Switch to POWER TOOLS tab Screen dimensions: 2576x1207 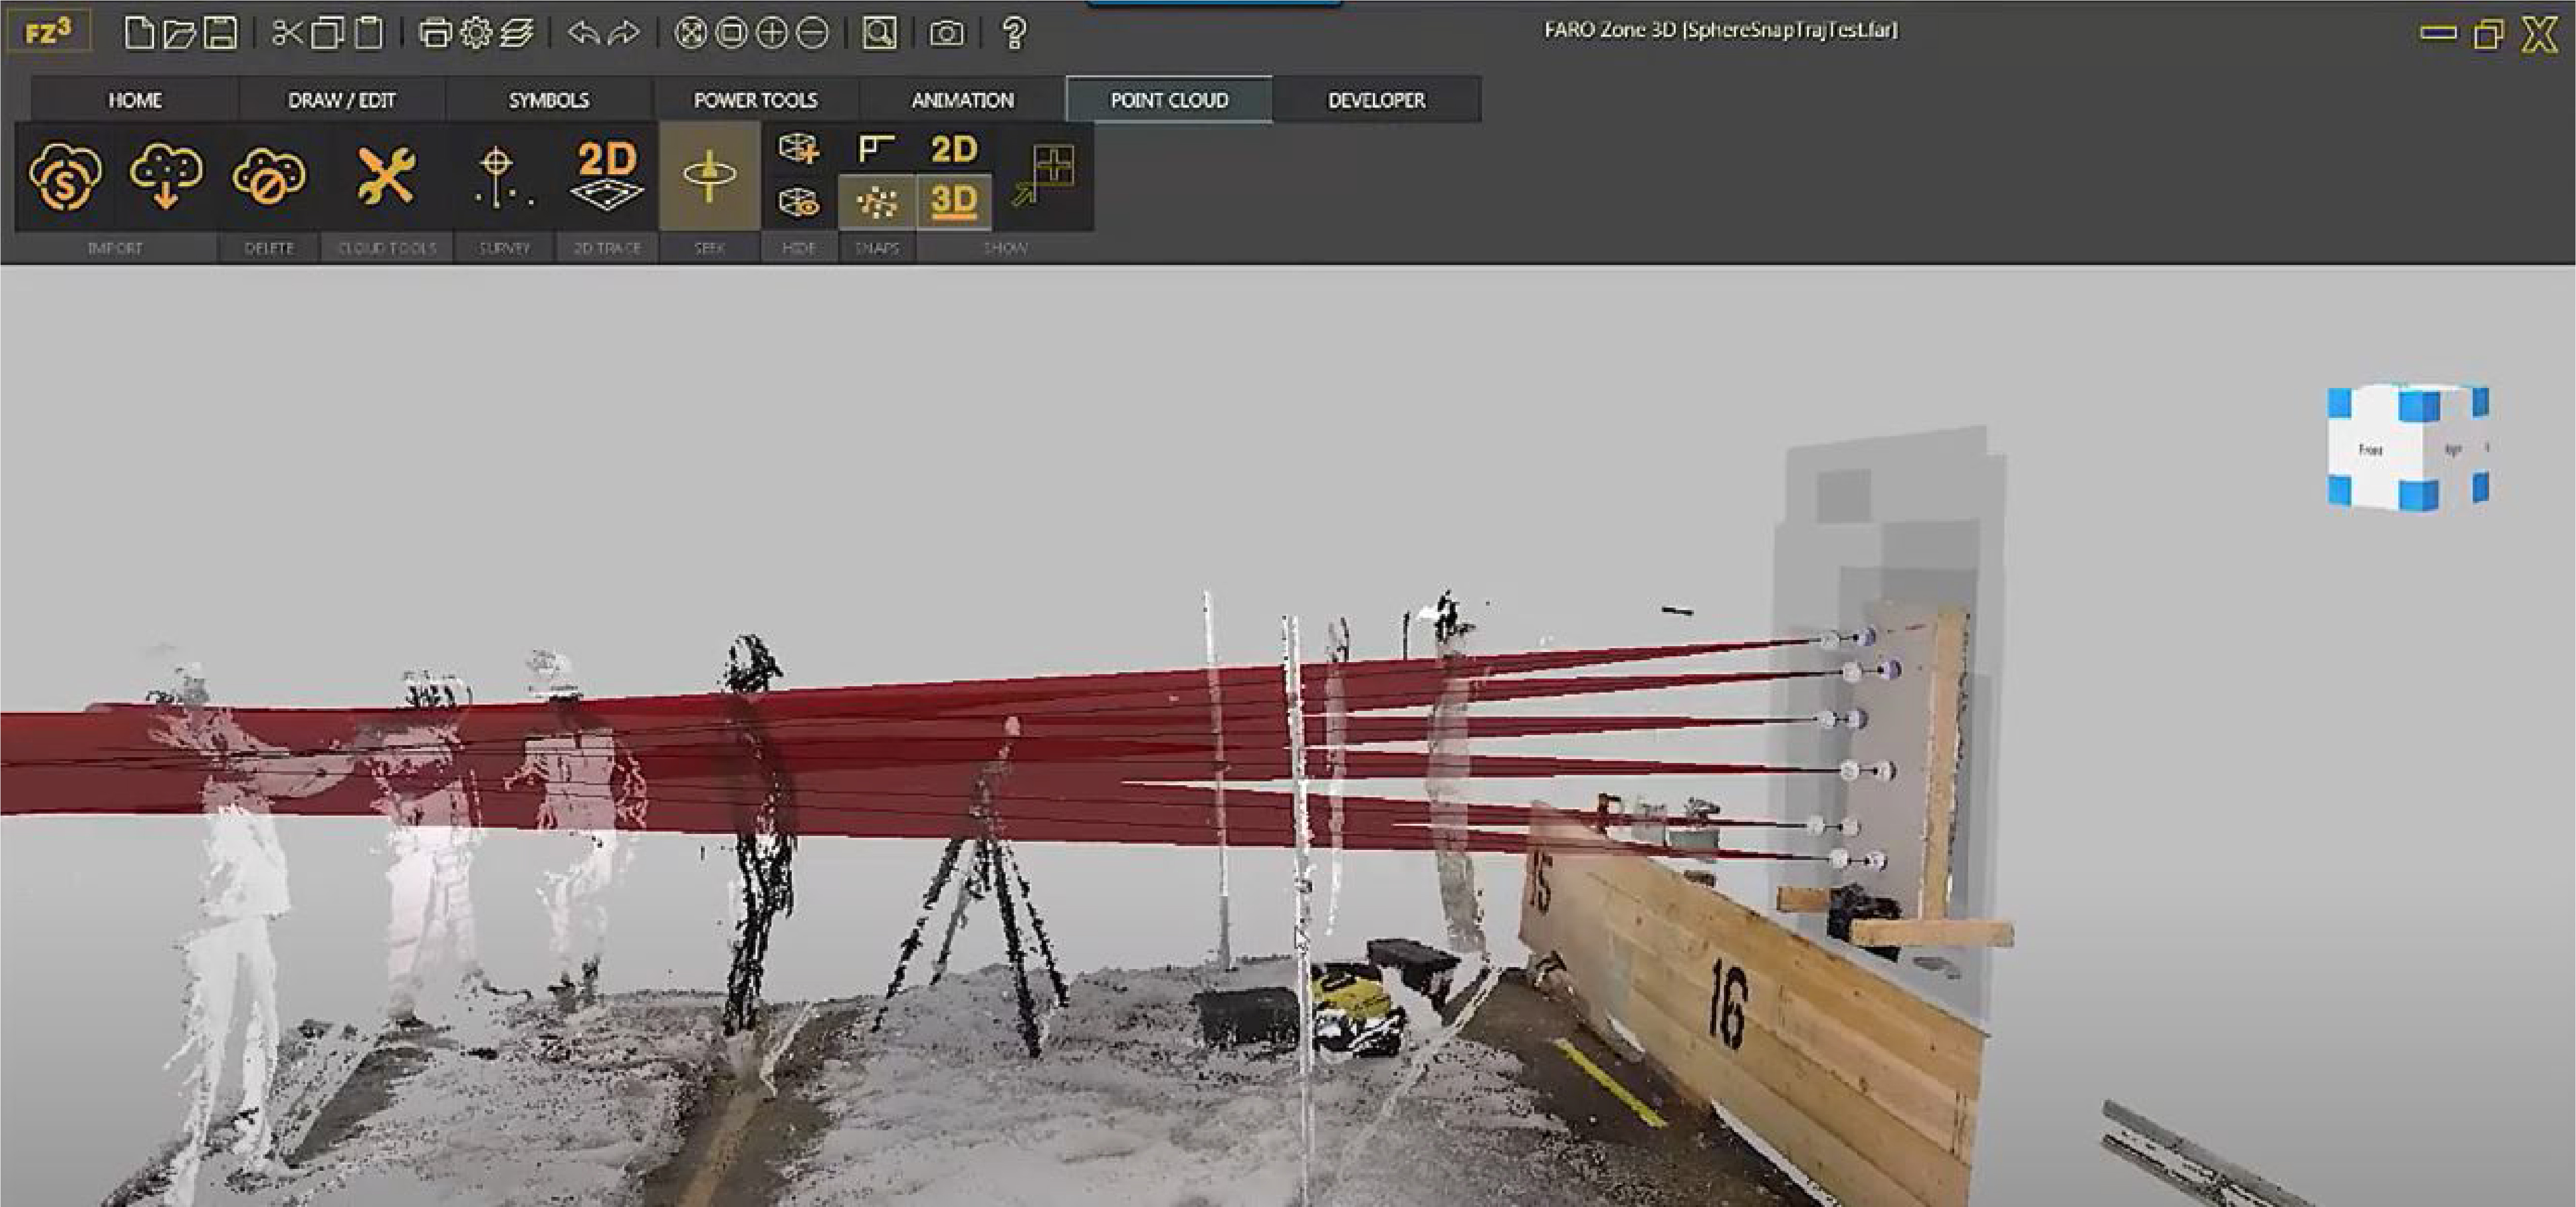pos(756,100)
